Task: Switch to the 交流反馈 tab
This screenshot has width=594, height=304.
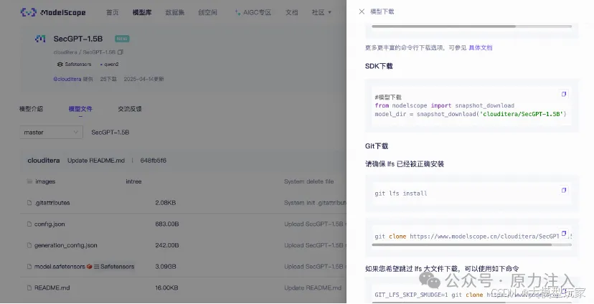Action: (130, 109)
